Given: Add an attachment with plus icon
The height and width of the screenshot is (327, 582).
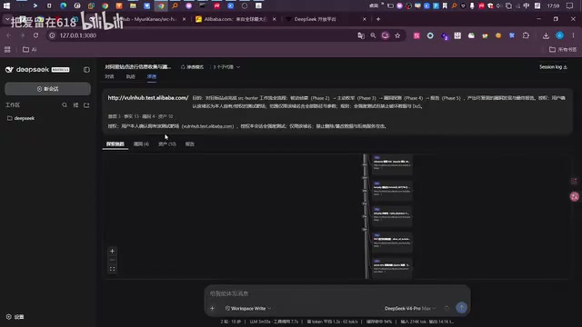Looking at the screenshot, I should tap(212, 309).
